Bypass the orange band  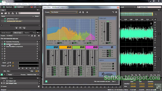pos(70,47)
